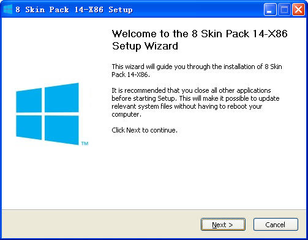The image size is (308, 240).
Task: Click the Windows logo icon in title bar
Action: [x=8, y=9]
